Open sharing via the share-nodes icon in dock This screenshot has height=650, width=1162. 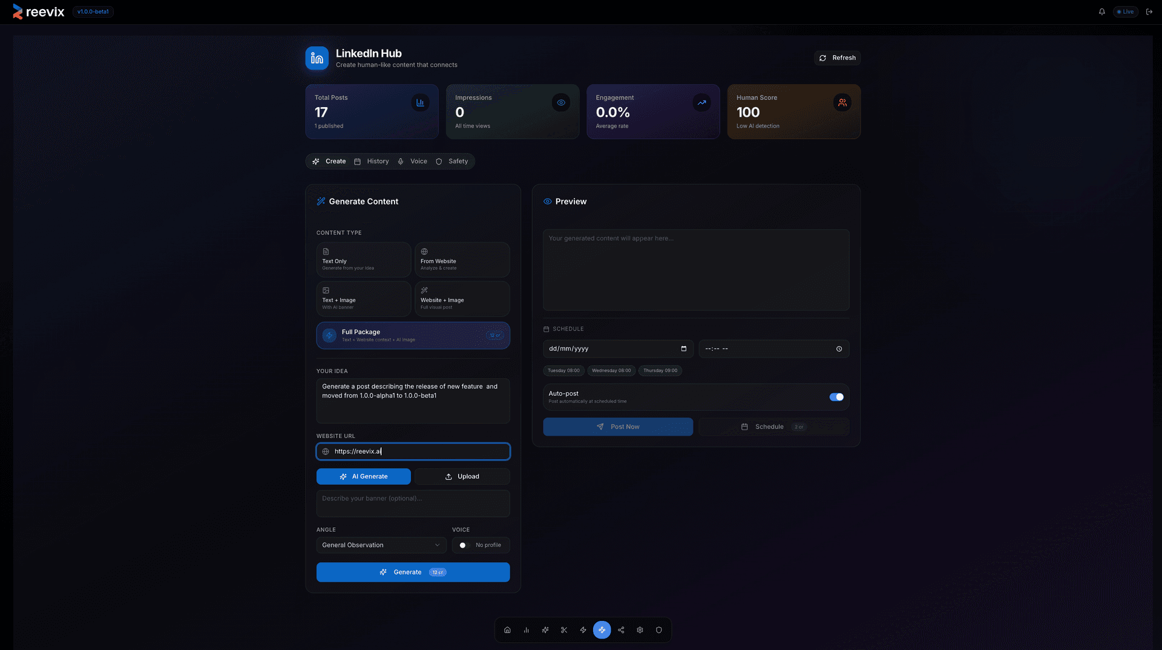click(621, 629)
